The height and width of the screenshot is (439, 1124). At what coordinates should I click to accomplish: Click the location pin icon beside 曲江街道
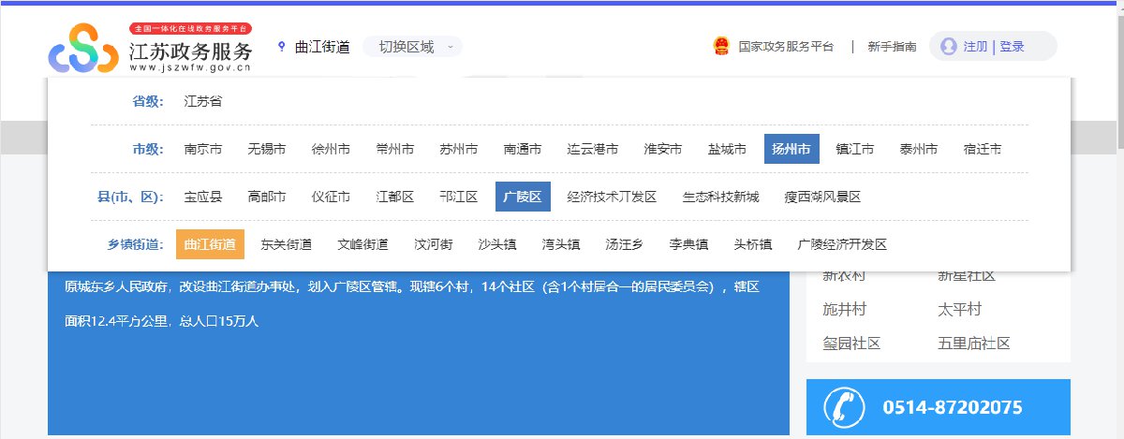click(x=281, y=47)
